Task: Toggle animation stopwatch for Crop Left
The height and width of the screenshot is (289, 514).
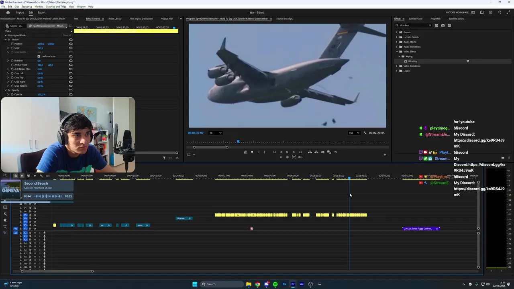Action: [12, 73]
